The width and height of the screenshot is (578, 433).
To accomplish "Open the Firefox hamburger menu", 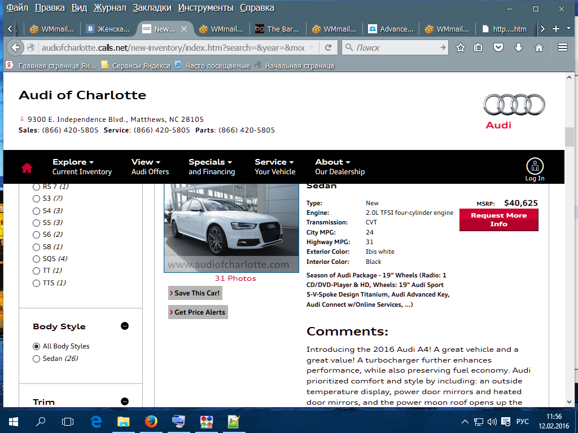I will (x=563, y=47).
